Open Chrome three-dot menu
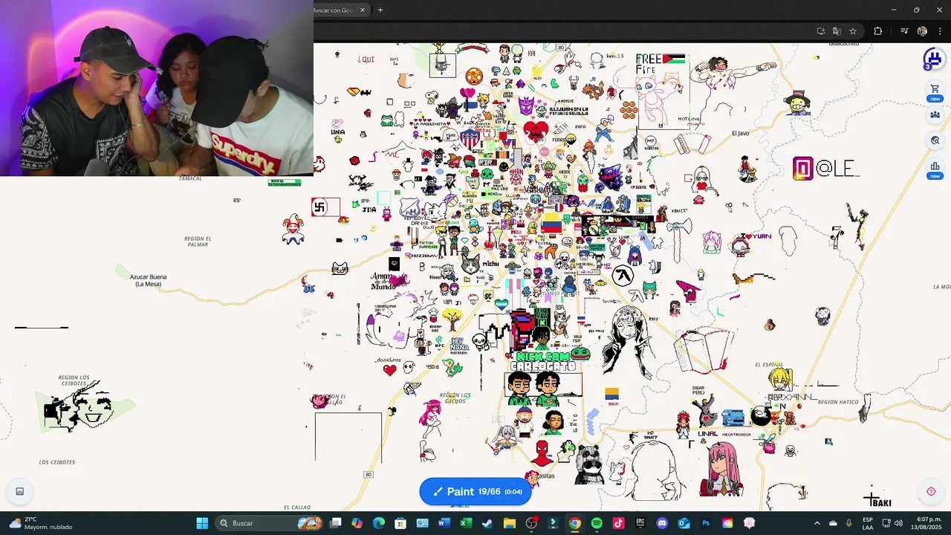Screen dimensions: 951x535 pyautogui.click(x=940, y=31)
